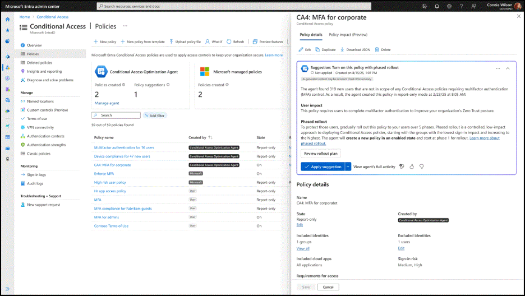Viewport: 525px width, 296px height.
Task: Follow the Learn more link
Action: coord(274,55)
